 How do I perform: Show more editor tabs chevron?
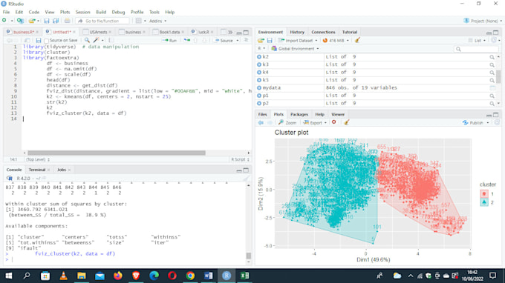[230, 32]
